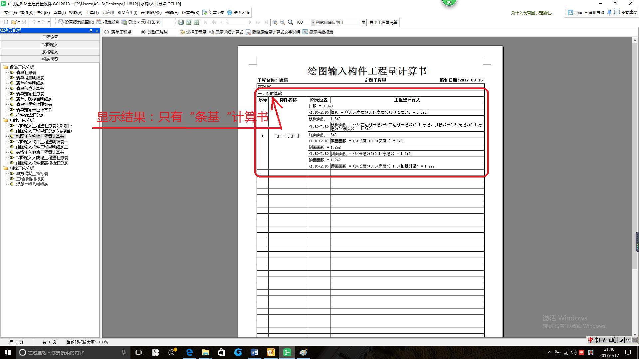This screenshot has width=639, height=359.
Task: Select multi-page grid view icon
Action: tap(196, 22)
